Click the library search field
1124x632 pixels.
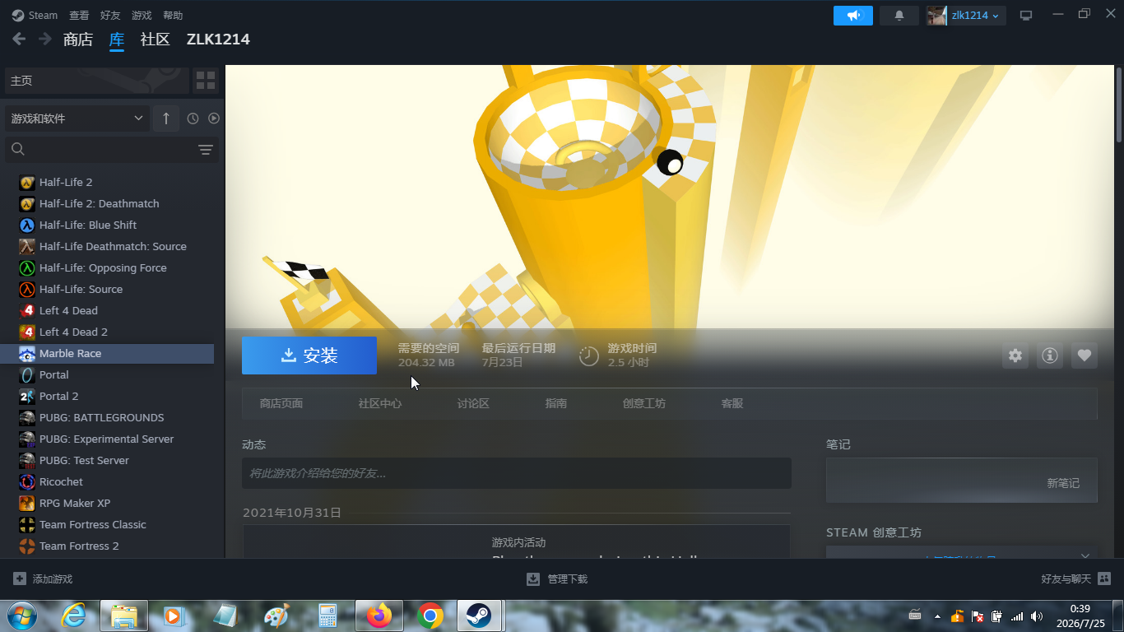click(x=112, y=150)
